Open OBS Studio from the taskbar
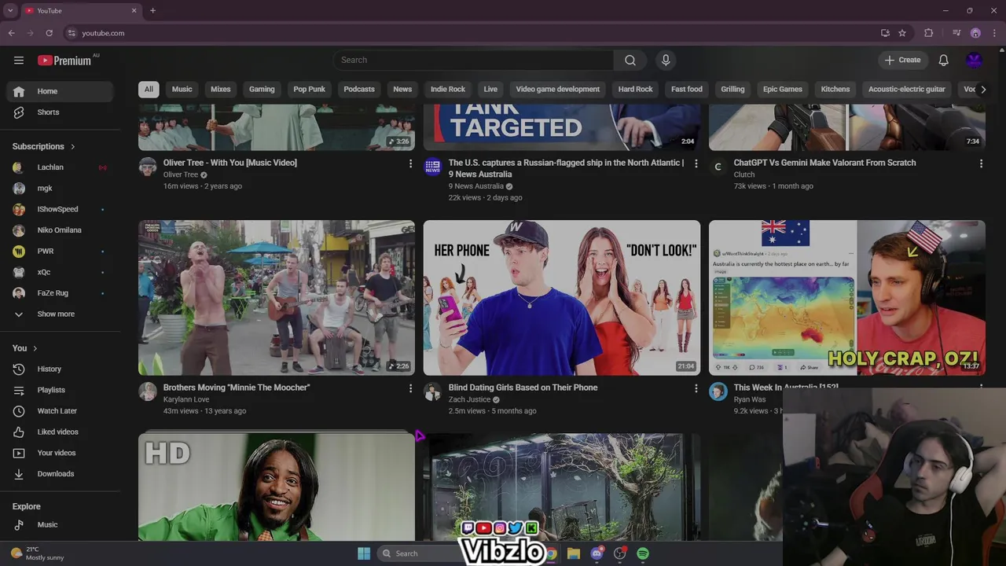Screen dimensions: 1006x566 pyautogui.click(x=620, y=553)
